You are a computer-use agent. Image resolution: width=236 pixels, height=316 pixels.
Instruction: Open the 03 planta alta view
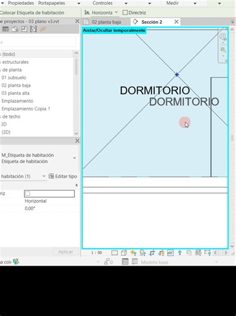15,93
